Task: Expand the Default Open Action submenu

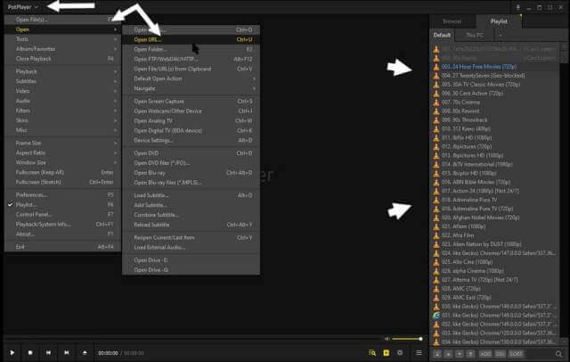Action: 191,78
